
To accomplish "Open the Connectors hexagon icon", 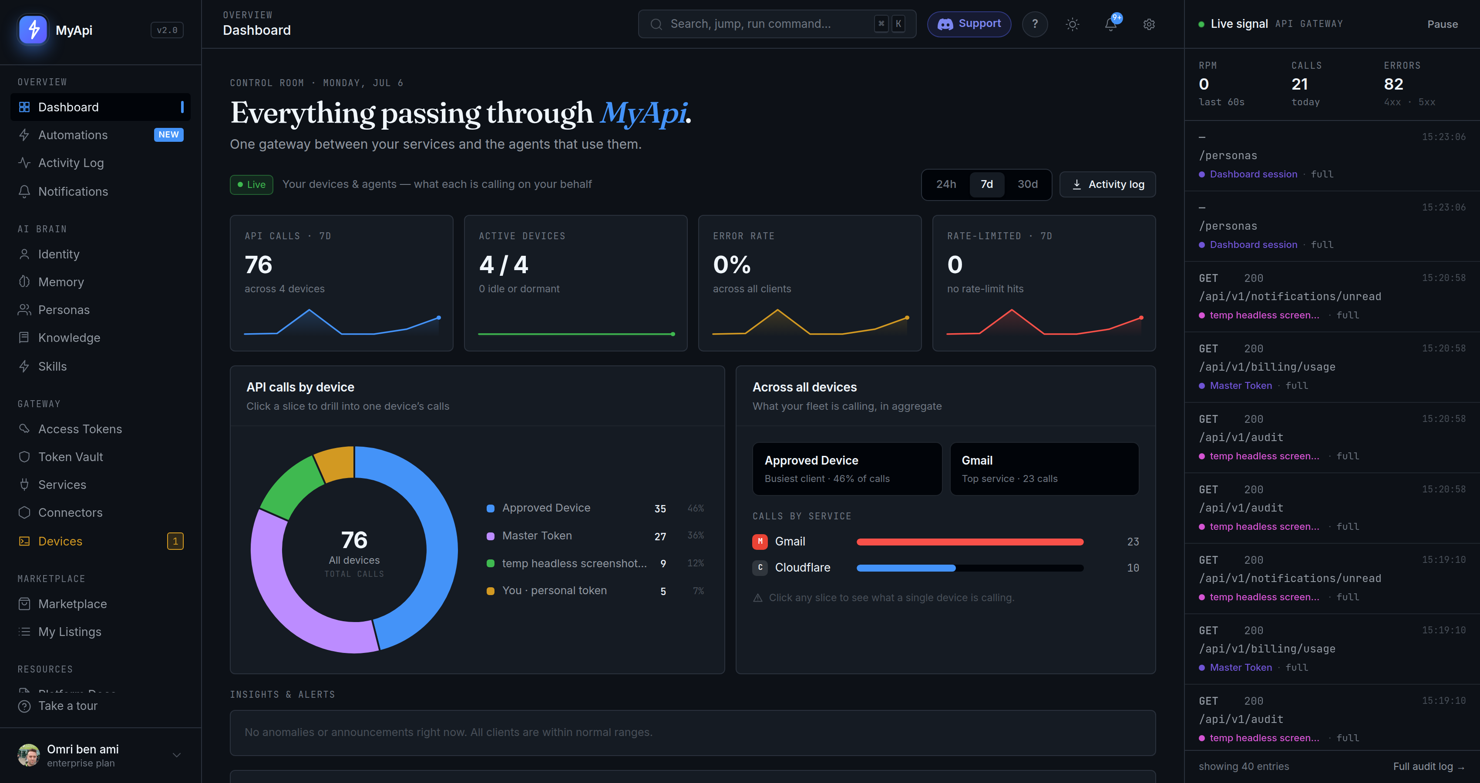I will coord(24,512).
